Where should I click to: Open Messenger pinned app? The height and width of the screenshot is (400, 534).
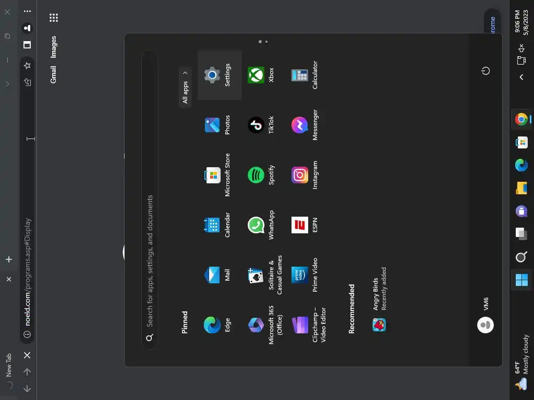(305, 125)
